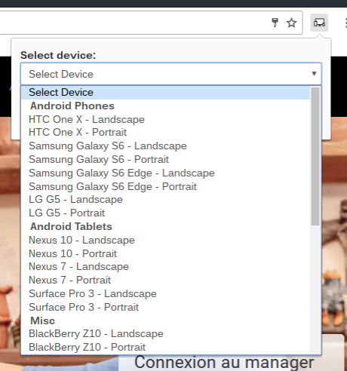Pick BlackBerry Z10 - Portrait
347x371 pixels.
165,348
